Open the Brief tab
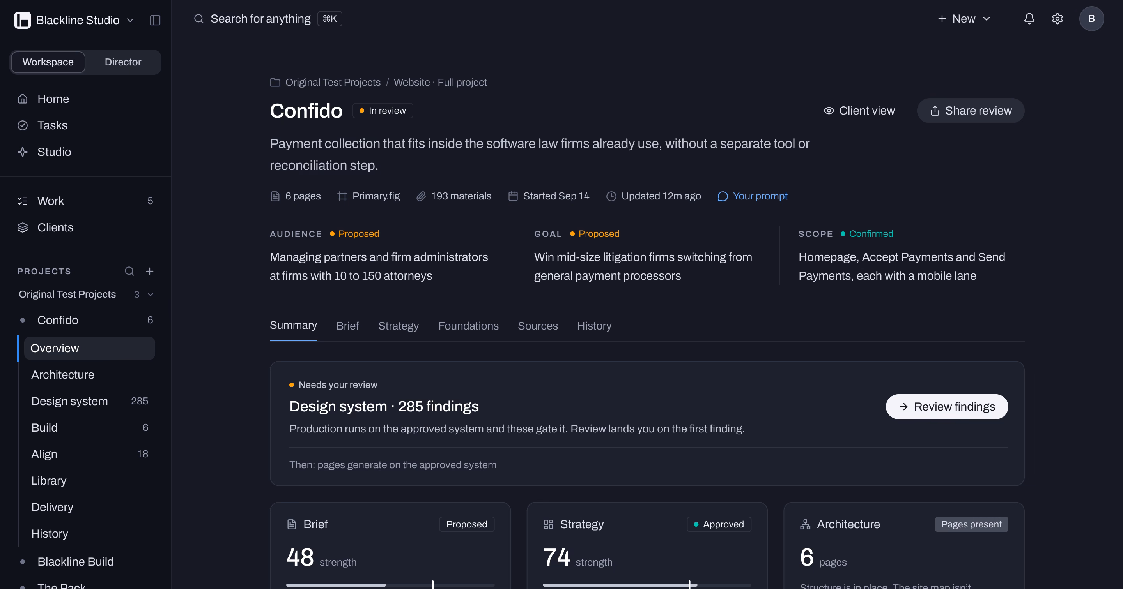Image resolution: width=1123 pixels, height=589 pixels. coord(347,326)
